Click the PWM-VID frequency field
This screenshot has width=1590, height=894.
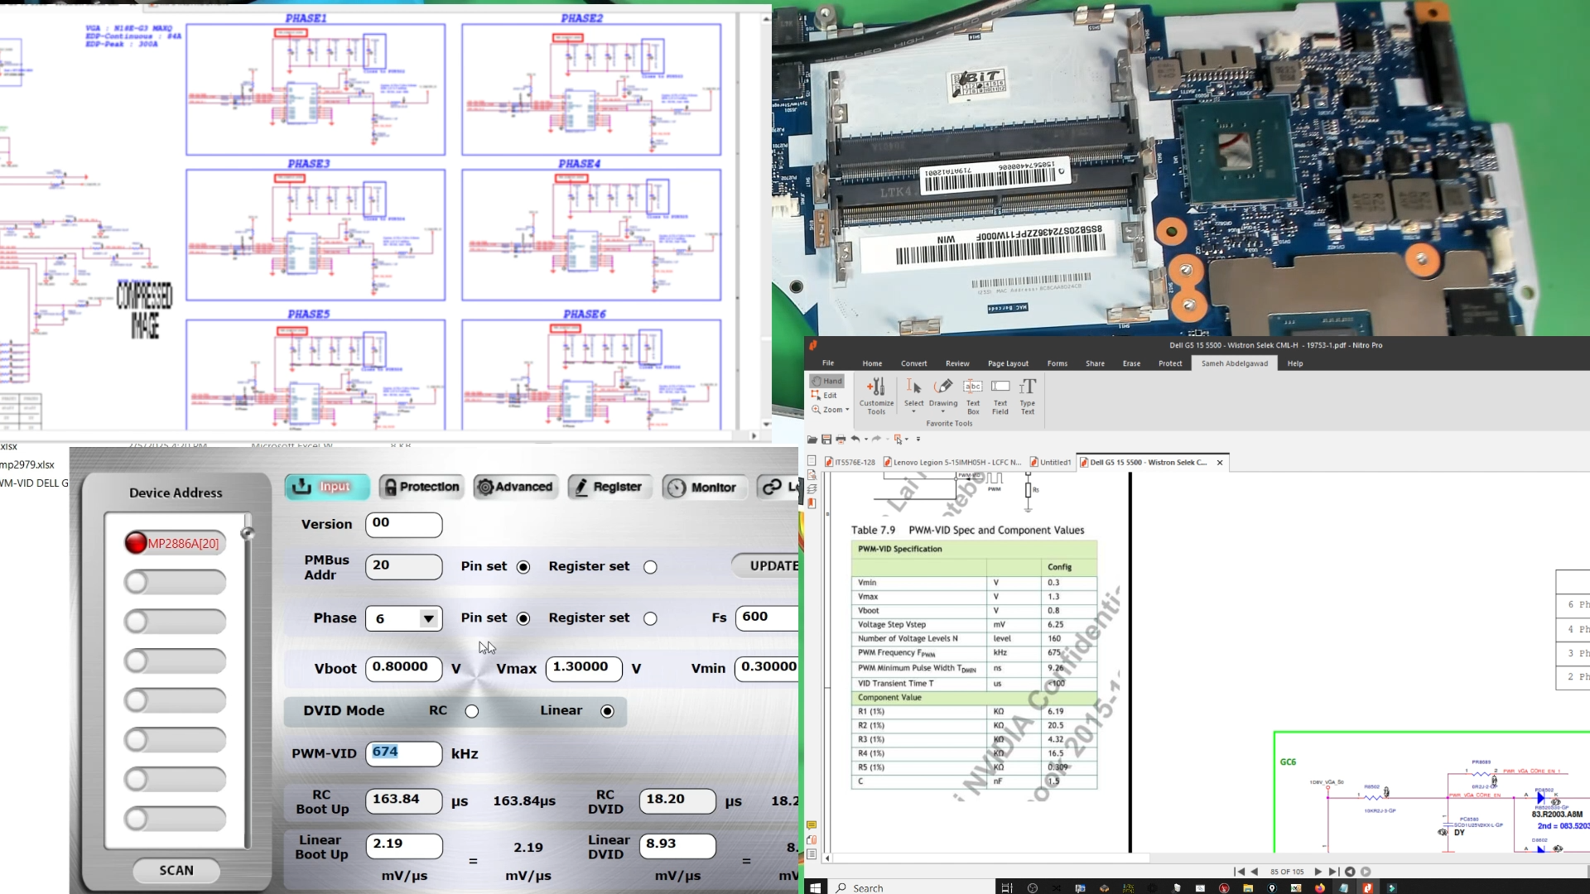403,753
